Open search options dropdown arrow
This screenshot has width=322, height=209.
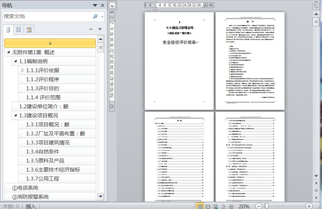pyautogui.click(x=102, y=17)
